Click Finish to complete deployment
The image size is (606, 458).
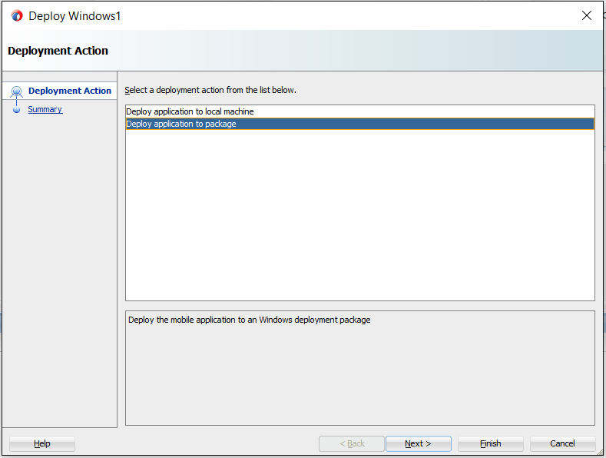coord(491,443)
